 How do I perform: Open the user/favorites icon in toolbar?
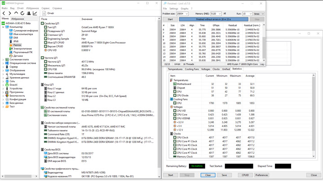[x=29, y=13]
